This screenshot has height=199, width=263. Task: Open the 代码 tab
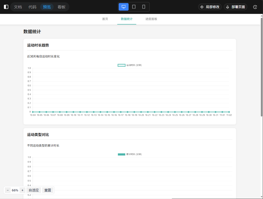32,7
